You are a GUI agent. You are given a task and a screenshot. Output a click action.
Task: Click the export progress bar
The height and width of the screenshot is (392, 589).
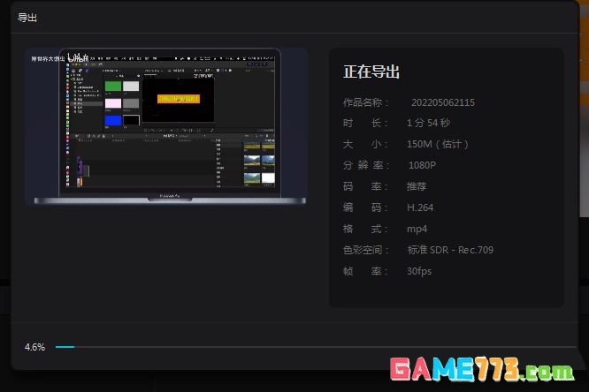316,347
